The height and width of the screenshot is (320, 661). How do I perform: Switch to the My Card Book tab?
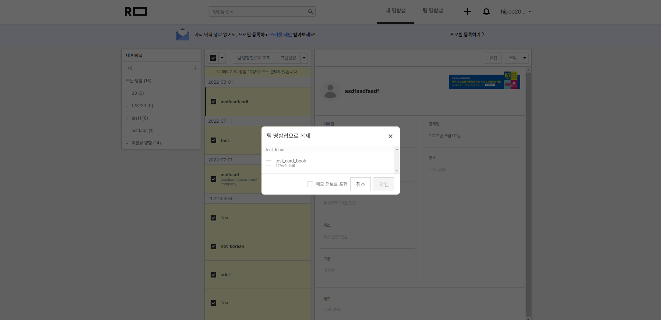click(x=396, y=11)
